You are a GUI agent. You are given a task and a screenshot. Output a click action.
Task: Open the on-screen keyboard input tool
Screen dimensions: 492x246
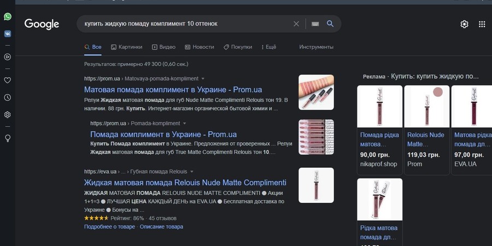click(x=315, y=24)
